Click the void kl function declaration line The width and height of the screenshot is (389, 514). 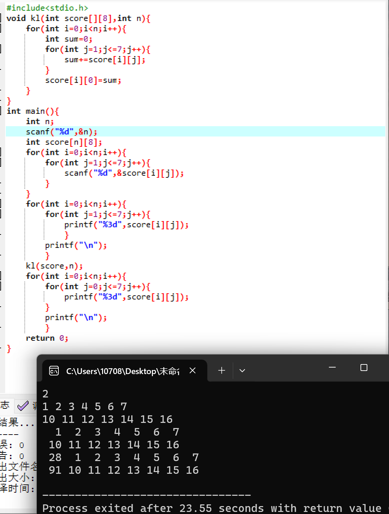[78, 18]
